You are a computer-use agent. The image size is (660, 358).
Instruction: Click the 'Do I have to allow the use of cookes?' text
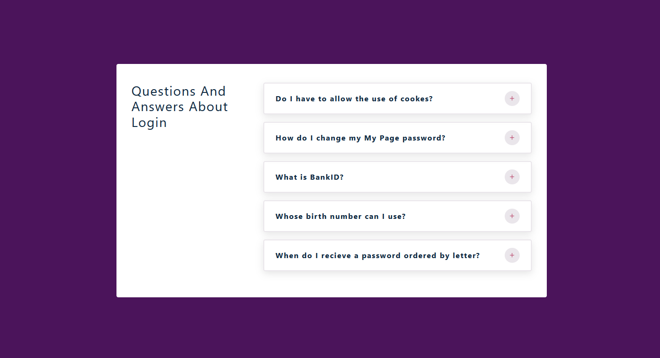354,99
